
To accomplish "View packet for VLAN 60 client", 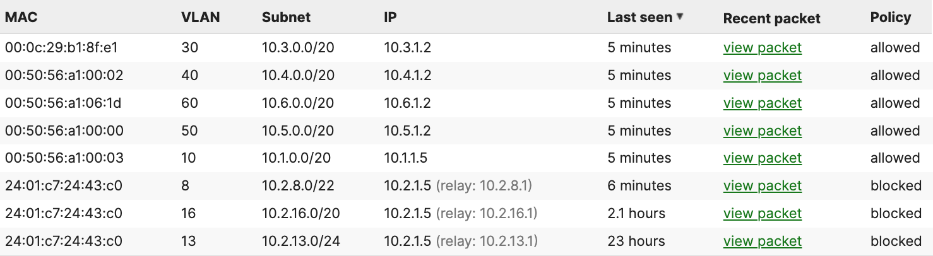I will coord(763,103).
